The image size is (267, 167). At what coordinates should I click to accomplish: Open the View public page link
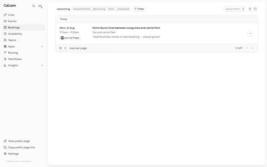pyautogui.click(x=19, y=141)
